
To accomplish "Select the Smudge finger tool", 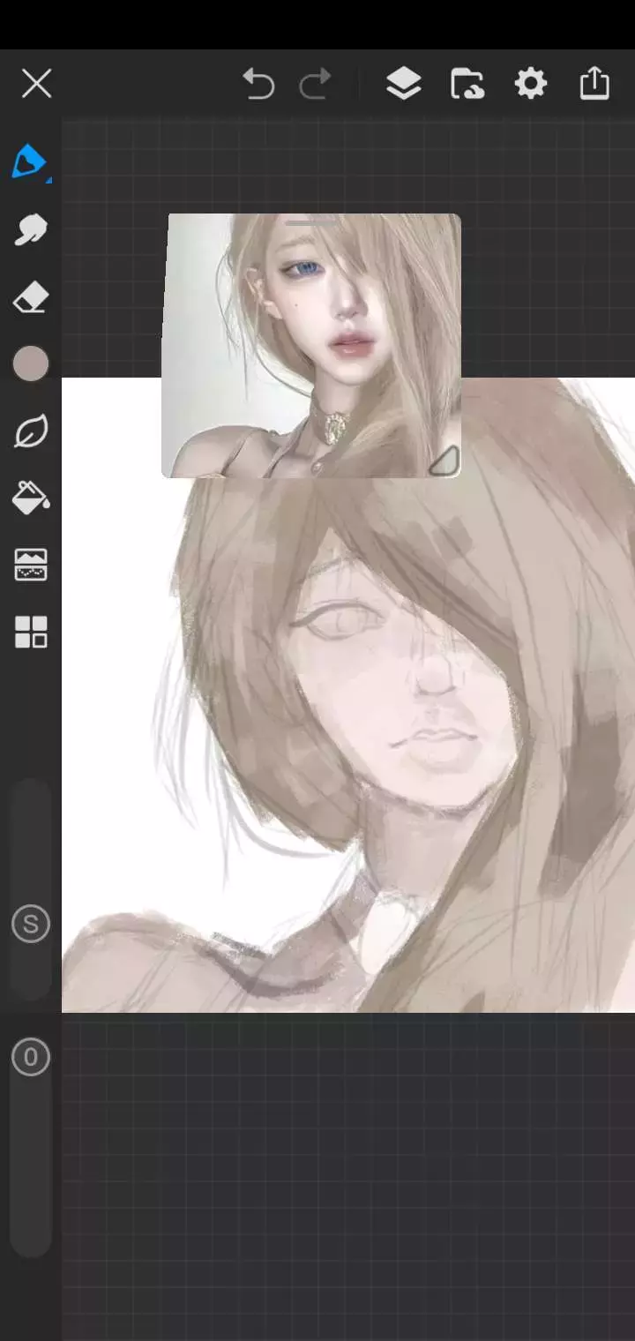I will (30, 229).
